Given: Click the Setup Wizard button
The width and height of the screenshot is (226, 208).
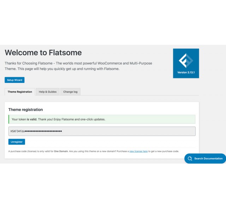Looking at the screenshot, I should pyautogui.click(x=14, y=80).
